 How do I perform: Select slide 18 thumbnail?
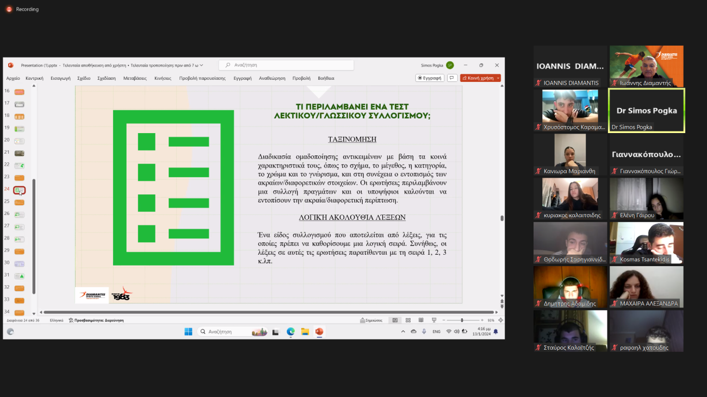coord(19,116)
